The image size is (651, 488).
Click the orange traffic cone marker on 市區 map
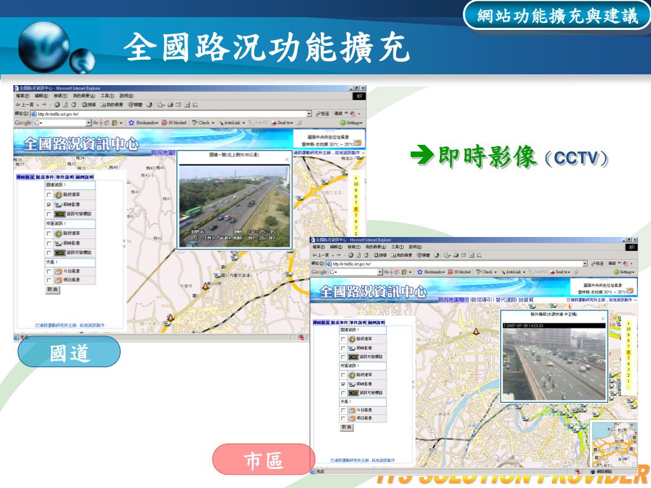pos(477,331)
